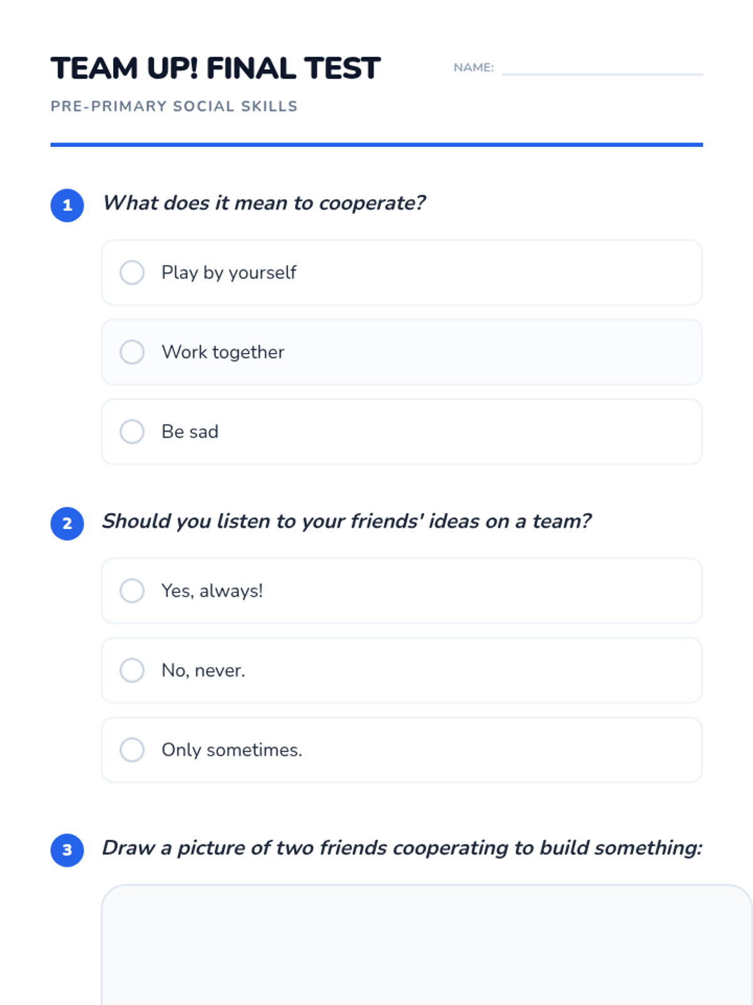Click the question about listening to friends' ideas
This screenshot has width=753, height=1005.
click(x=346, y=521)
